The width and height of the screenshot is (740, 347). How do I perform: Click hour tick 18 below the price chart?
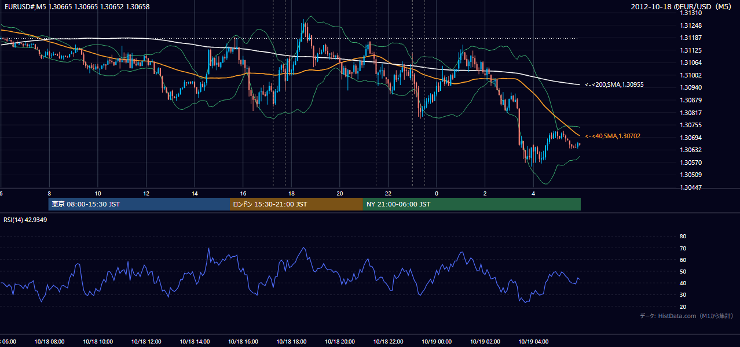coord(291,193)
